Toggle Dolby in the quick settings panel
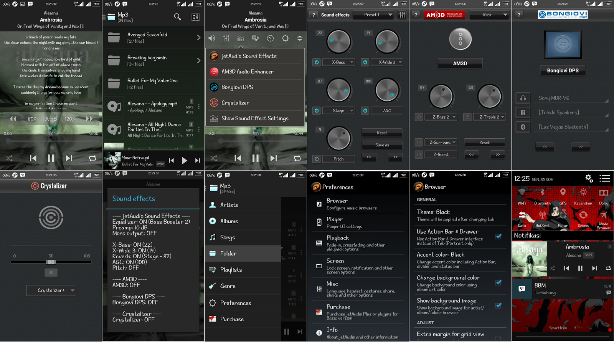The width and height of the screenshot is (614, 342). (604, 196)
